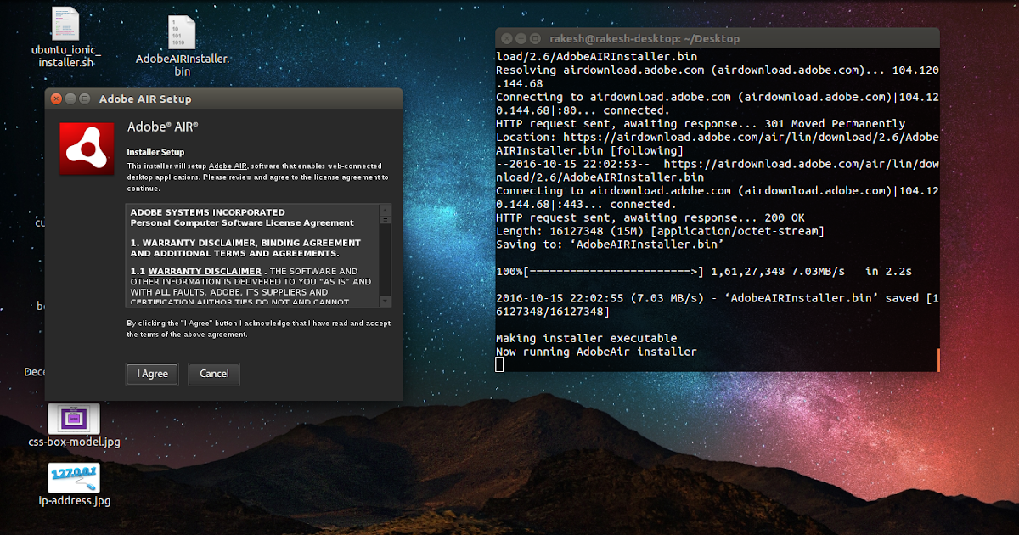Close the Adobe AIR Setup window
The image size is (1019, 535).
click(x=56, y=99)
